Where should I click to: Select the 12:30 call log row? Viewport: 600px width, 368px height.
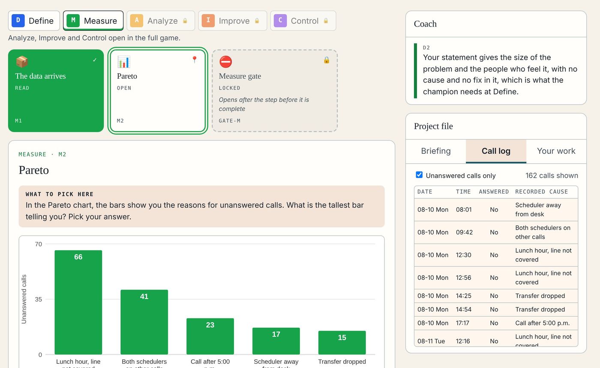[496, 255]
